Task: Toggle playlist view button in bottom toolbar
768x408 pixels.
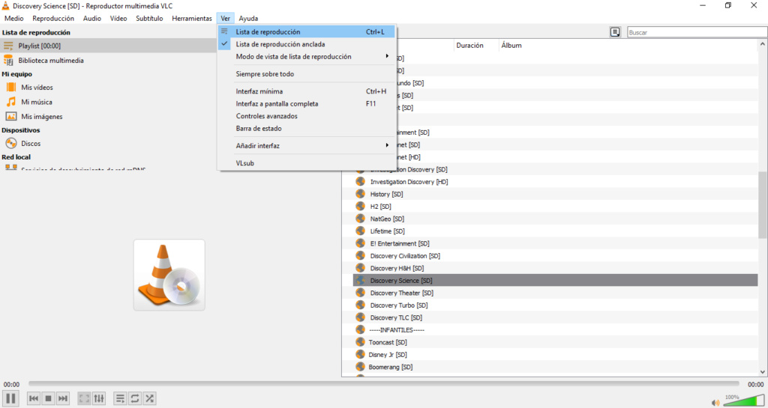Action: tap(121, 398)
